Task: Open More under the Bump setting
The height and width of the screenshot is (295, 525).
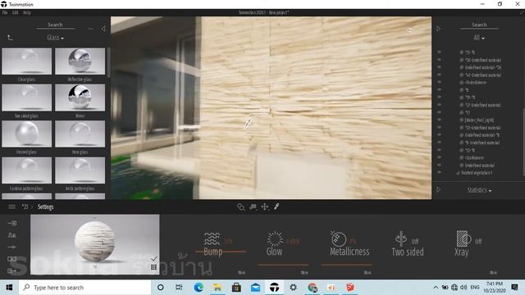Action: click(x=241, y=273)
